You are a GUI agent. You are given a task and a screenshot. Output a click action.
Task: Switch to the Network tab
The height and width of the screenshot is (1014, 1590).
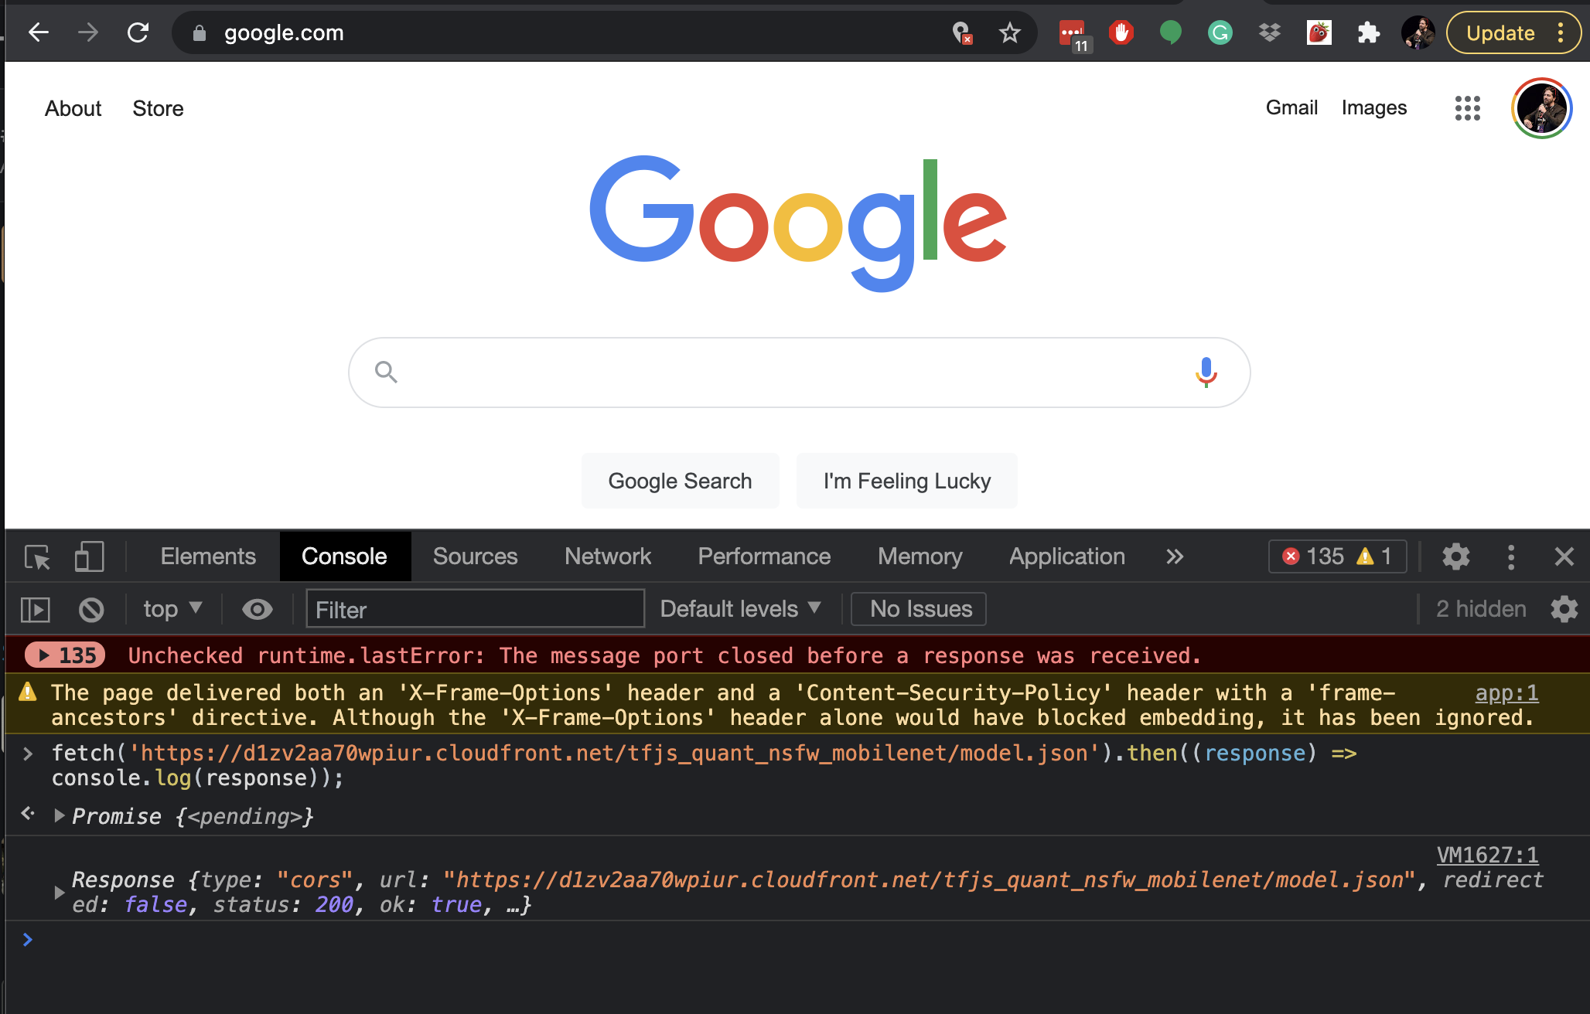pos(608,556)
